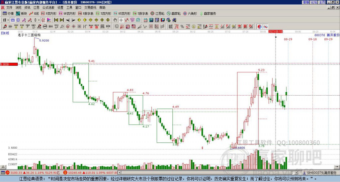Image resolution: width=340 pixels, height=182 pixels.
Task: Click the colored flag icon
Action: (49, 20)
